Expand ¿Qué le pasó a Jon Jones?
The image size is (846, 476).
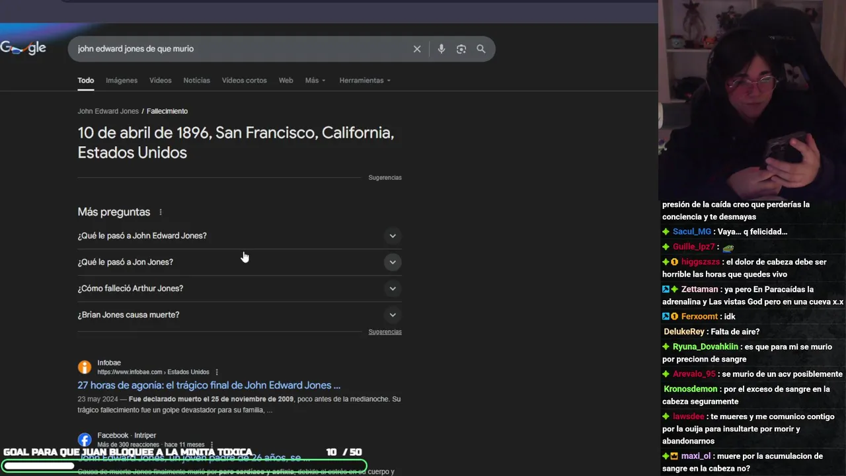[x=239, y=262]
